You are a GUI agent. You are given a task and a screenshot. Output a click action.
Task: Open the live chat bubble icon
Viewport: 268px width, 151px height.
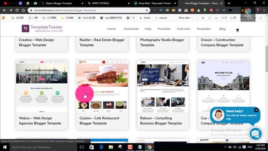(255, 134)
